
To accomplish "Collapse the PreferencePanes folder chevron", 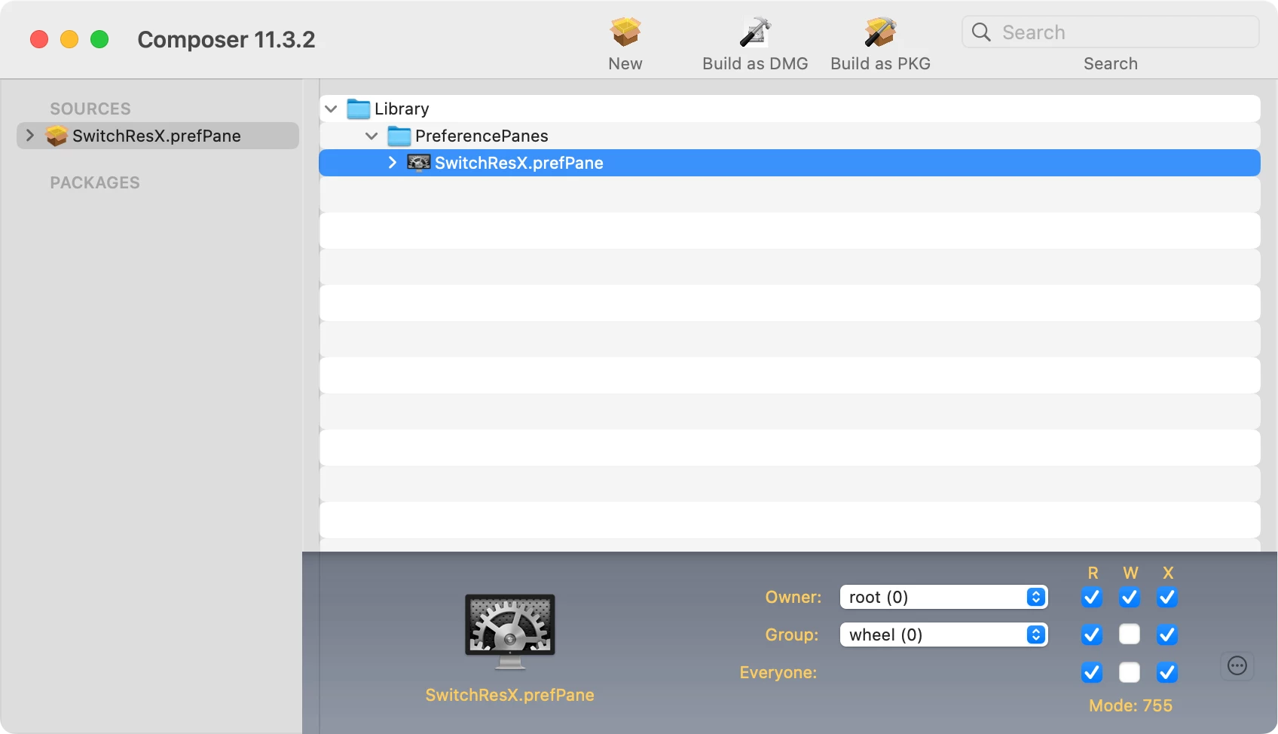I will pos(371,136).
